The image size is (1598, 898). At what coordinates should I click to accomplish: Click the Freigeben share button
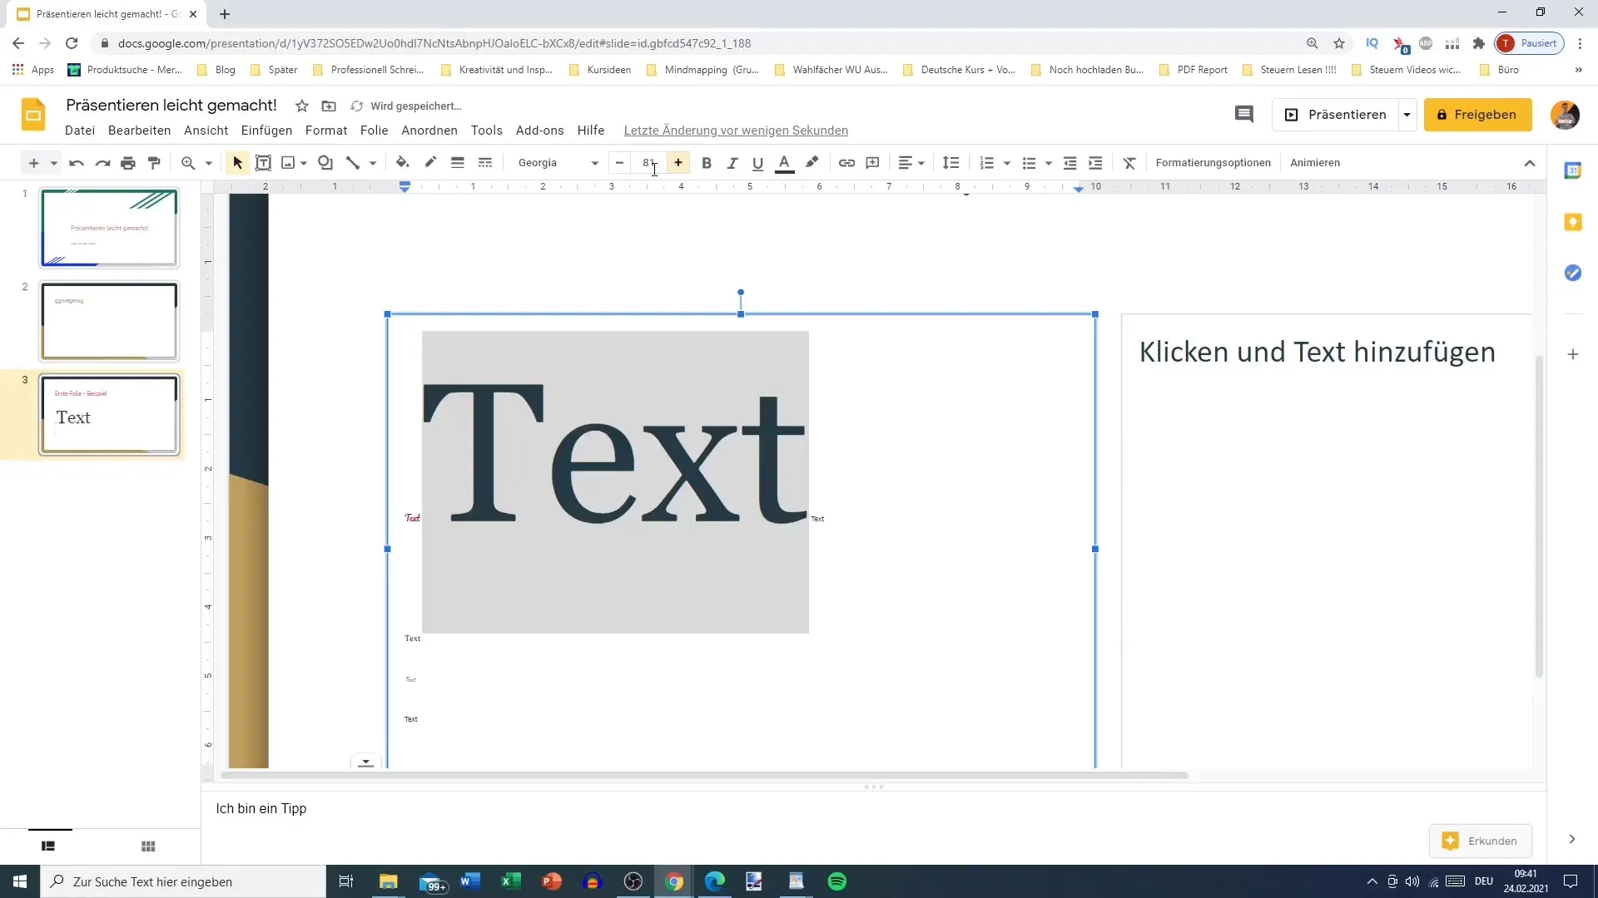(1477, 115)
